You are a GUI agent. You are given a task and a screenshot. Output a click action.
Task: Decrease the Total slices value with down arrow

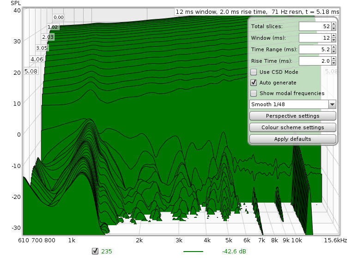[333, 29]
